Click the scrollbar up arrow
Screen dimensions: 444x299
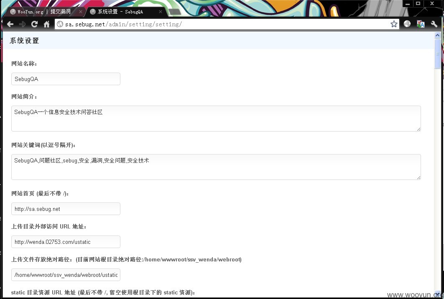click(437, 35)
